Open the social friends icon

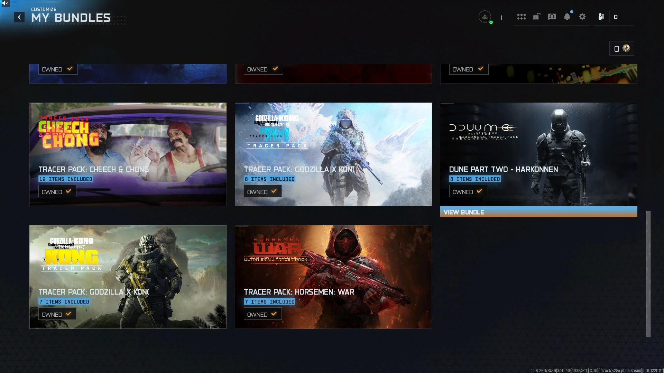[x=601, y=17]
